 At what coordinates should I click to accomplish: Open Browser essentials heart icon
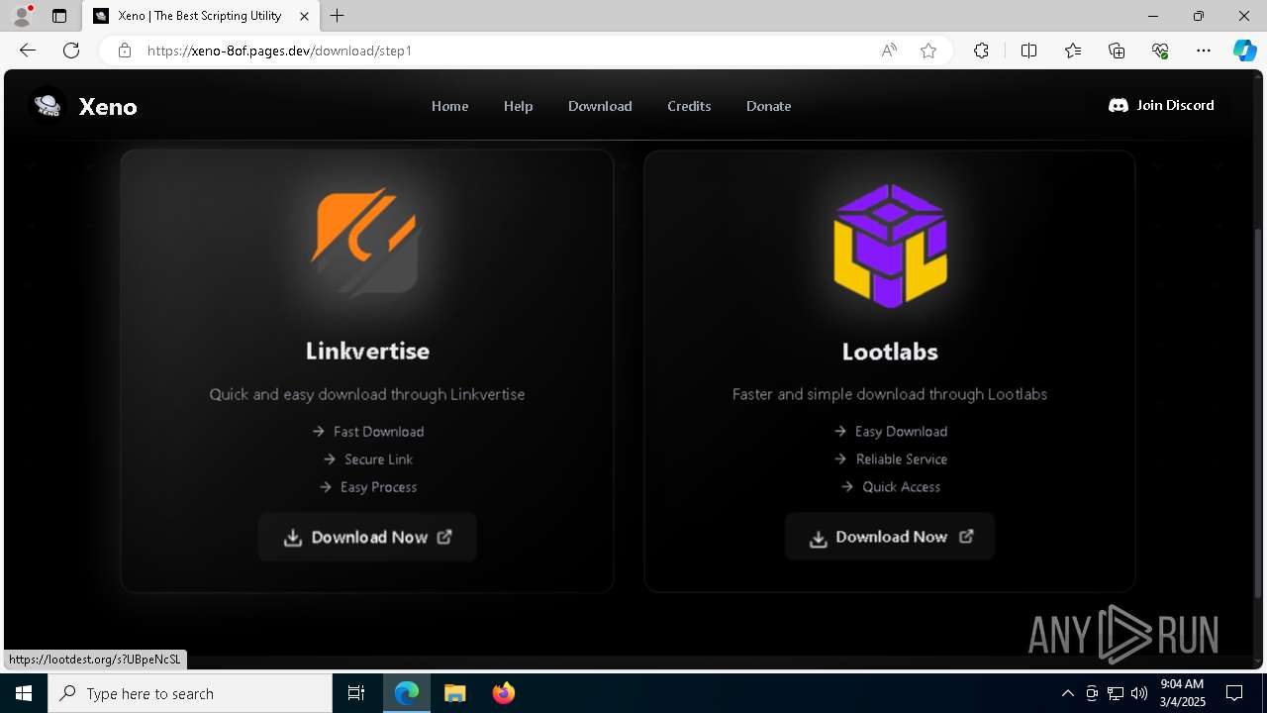pos(1160,51)
